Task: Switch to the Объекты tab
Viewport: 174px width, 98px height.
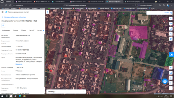Action: [x=24, y=30]
